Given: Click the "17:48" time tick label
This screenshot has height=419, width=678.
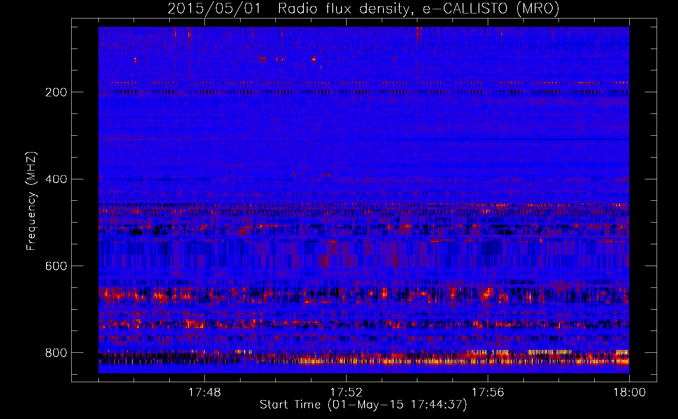Looking at the screenshot, I should click(204, 393).
